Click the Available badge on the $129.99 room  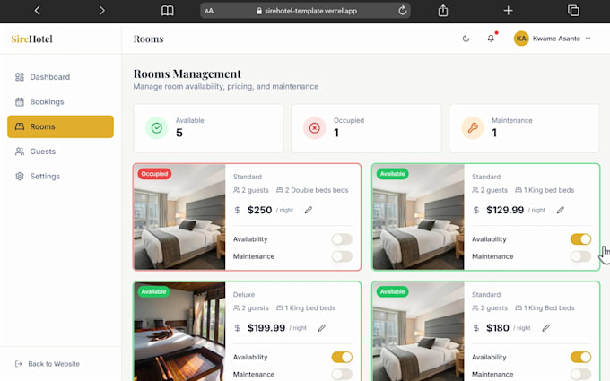[393, 174]
